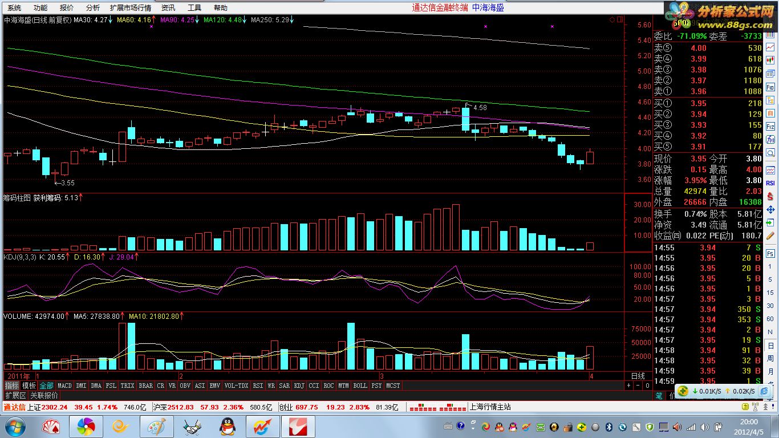This screenshot has height=438, width=779.
Task: Select the 日 daily period in sidebar
Action: click(x=770, y=346)
